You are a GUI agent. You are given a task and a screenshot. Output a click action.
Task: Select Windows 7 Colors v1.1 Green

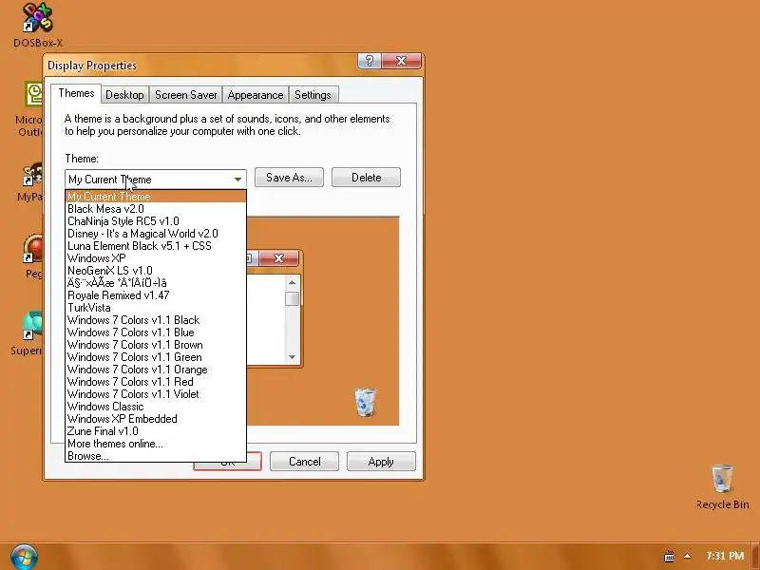coord(156,357)
